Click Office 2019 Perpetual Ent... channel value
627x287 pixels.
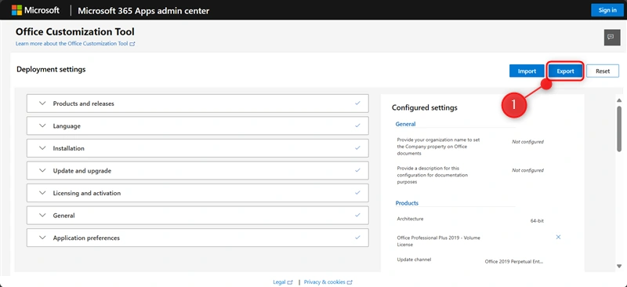(x=514, y=261)
